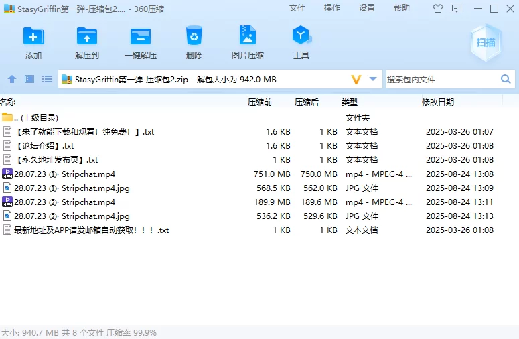Click the status bar size summary text
Screen dimensions: 519x339
pyautogui.click(x=79, y=333)
